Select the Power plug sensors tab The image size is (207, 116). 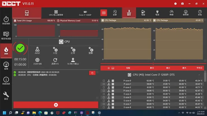pos(157,13)
